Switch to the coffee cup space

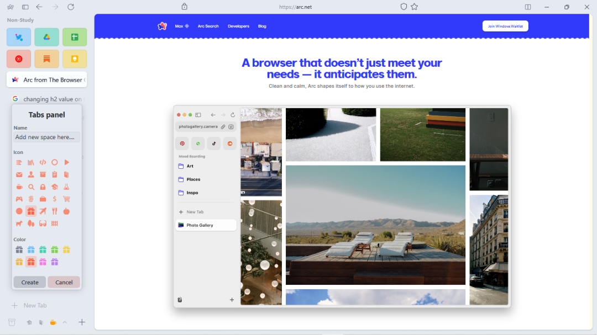tap(53, 322)
